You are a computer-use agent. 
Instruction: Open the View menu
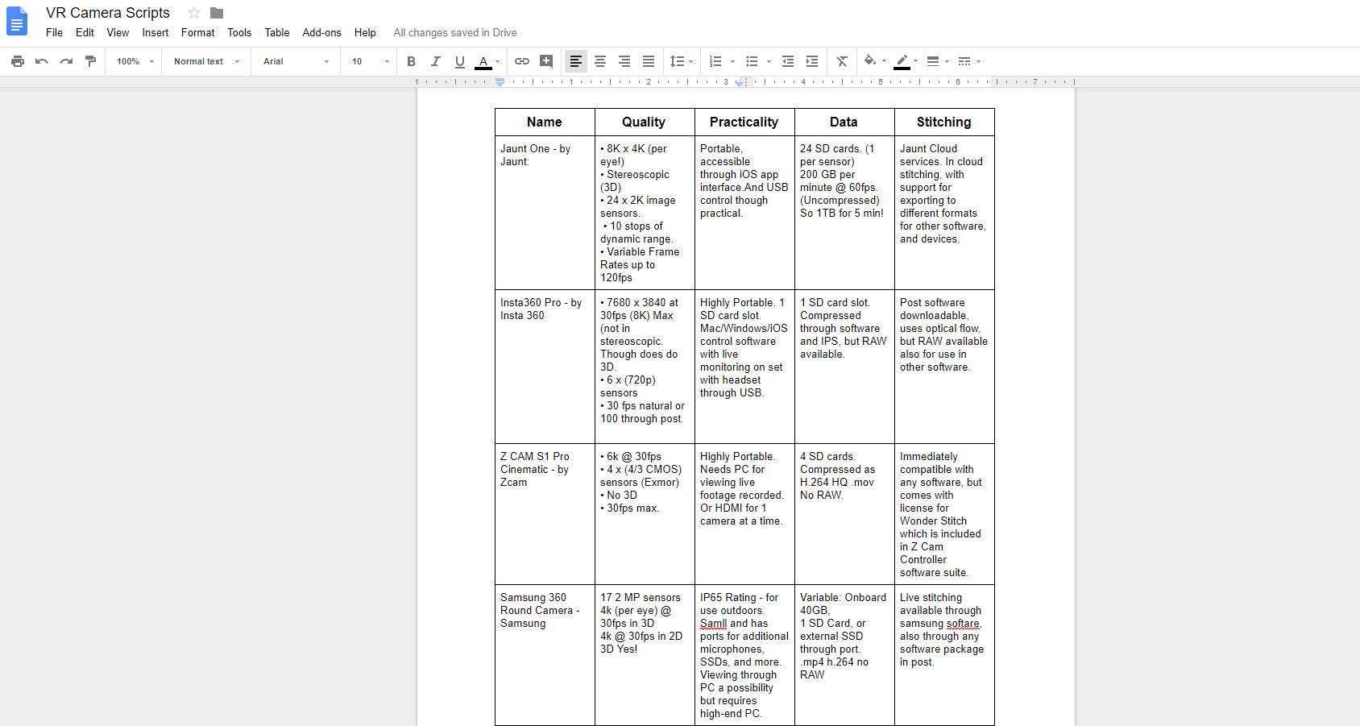tap(118, 33)
